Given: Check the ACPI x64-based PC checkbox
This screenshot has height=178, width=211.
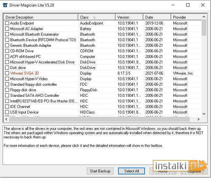Looking at the screenshot, I should [7, 57].
